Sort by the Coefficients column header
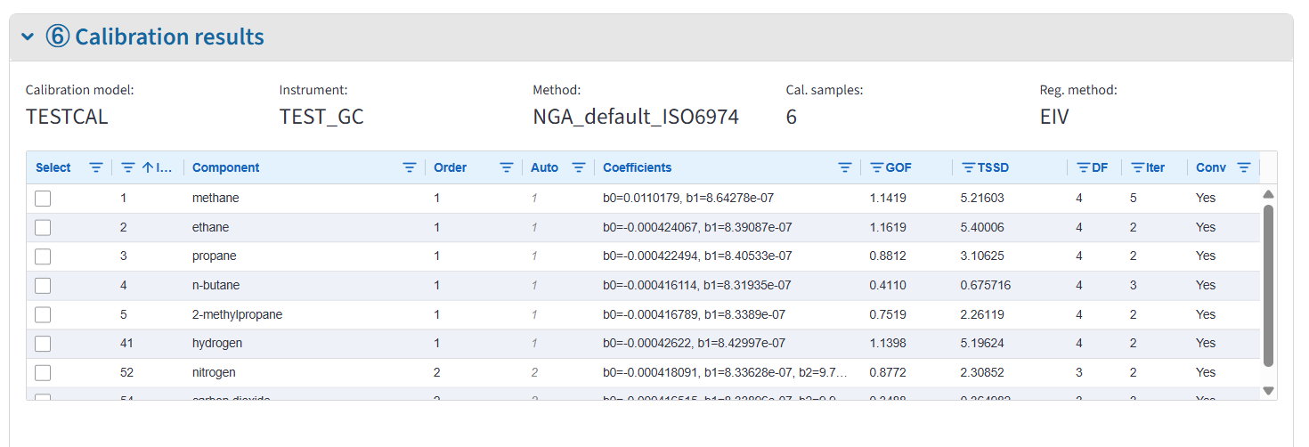This screenshot has height=447, width=1309. 637,167
